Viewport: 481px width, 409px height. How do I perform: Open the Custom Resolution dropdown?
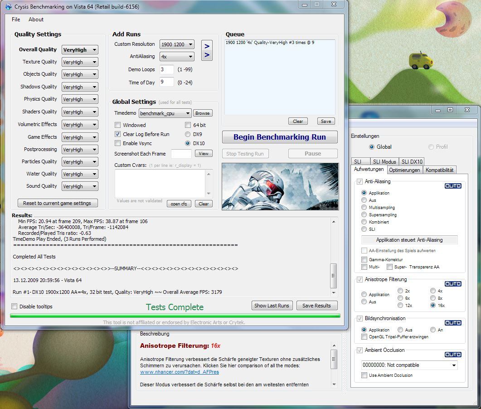pos(177,44)
